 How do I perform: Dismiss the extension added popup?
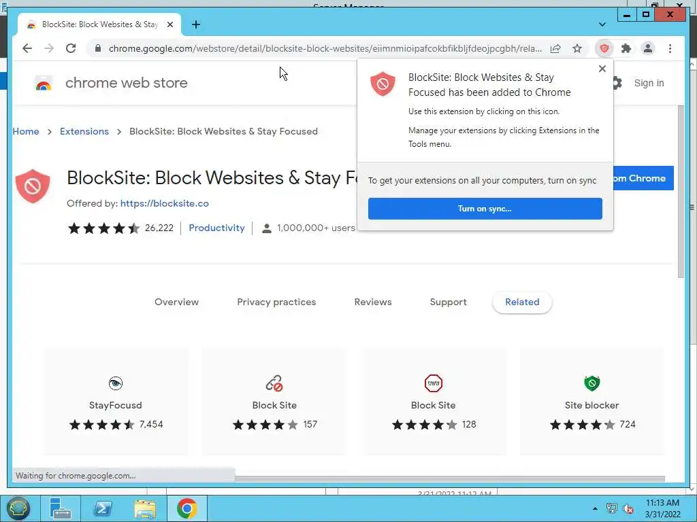[602, 69]
